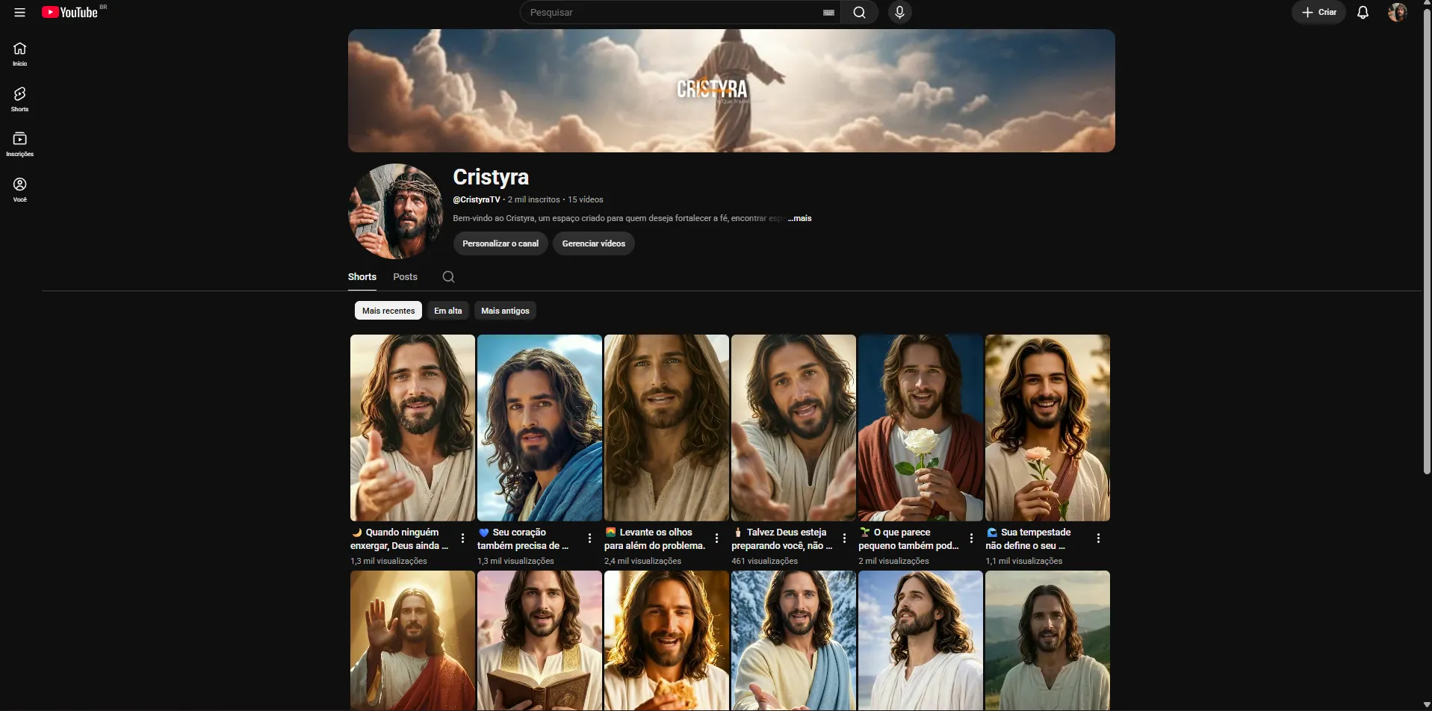Screen dimensions: 1432x711
Task: Open Inscrições in the sidebar
Action: (x=20, y=144)
